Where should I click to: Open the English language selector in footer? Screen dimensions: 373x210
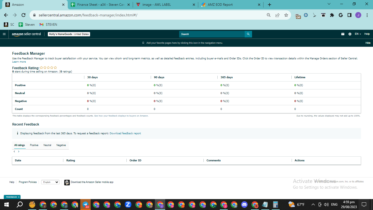point(50,182)
